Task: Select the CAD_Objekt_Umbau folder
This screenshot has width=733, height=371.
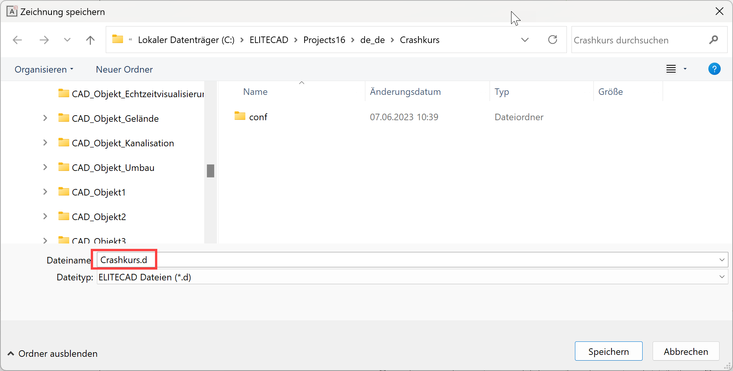Action: click(106, 167)
